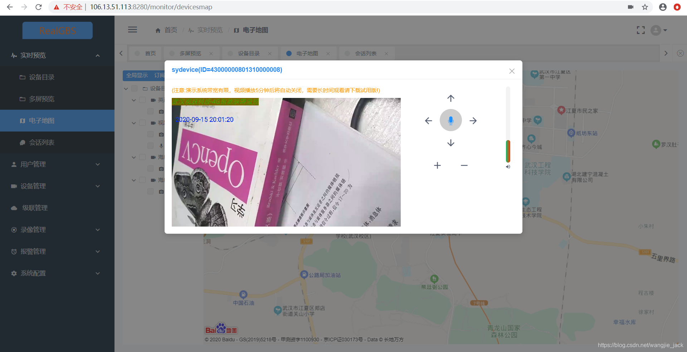Bookmark this page with the star
This screenshot has height=352, width=687.
(x=645, y=7)
